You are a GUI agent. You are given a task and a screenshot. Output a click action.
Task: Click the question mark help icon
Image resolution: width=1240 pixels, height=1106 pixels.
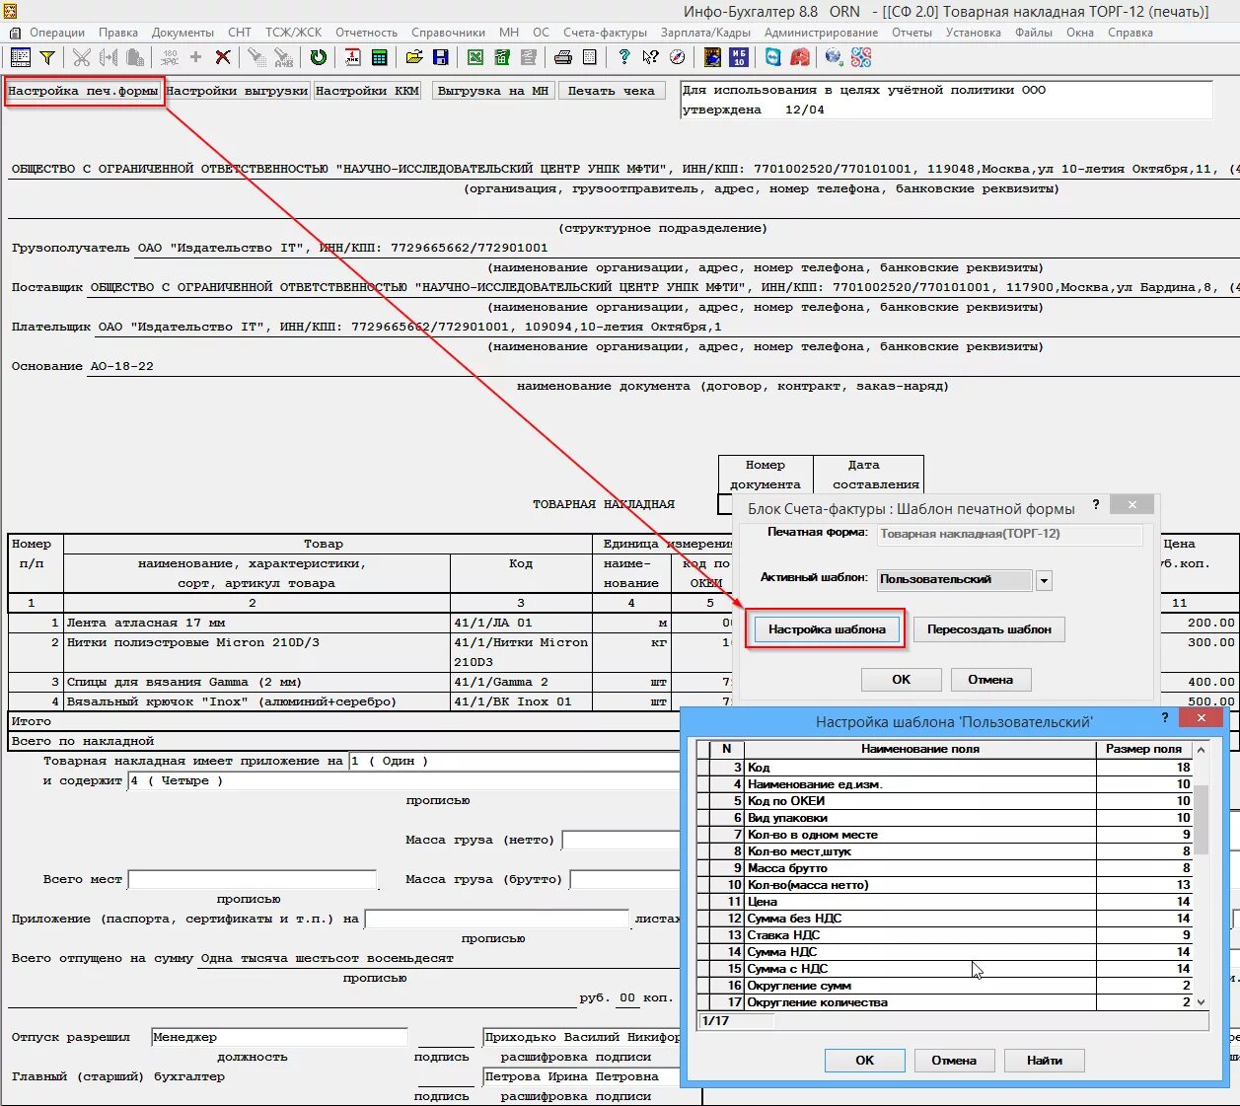623,57
